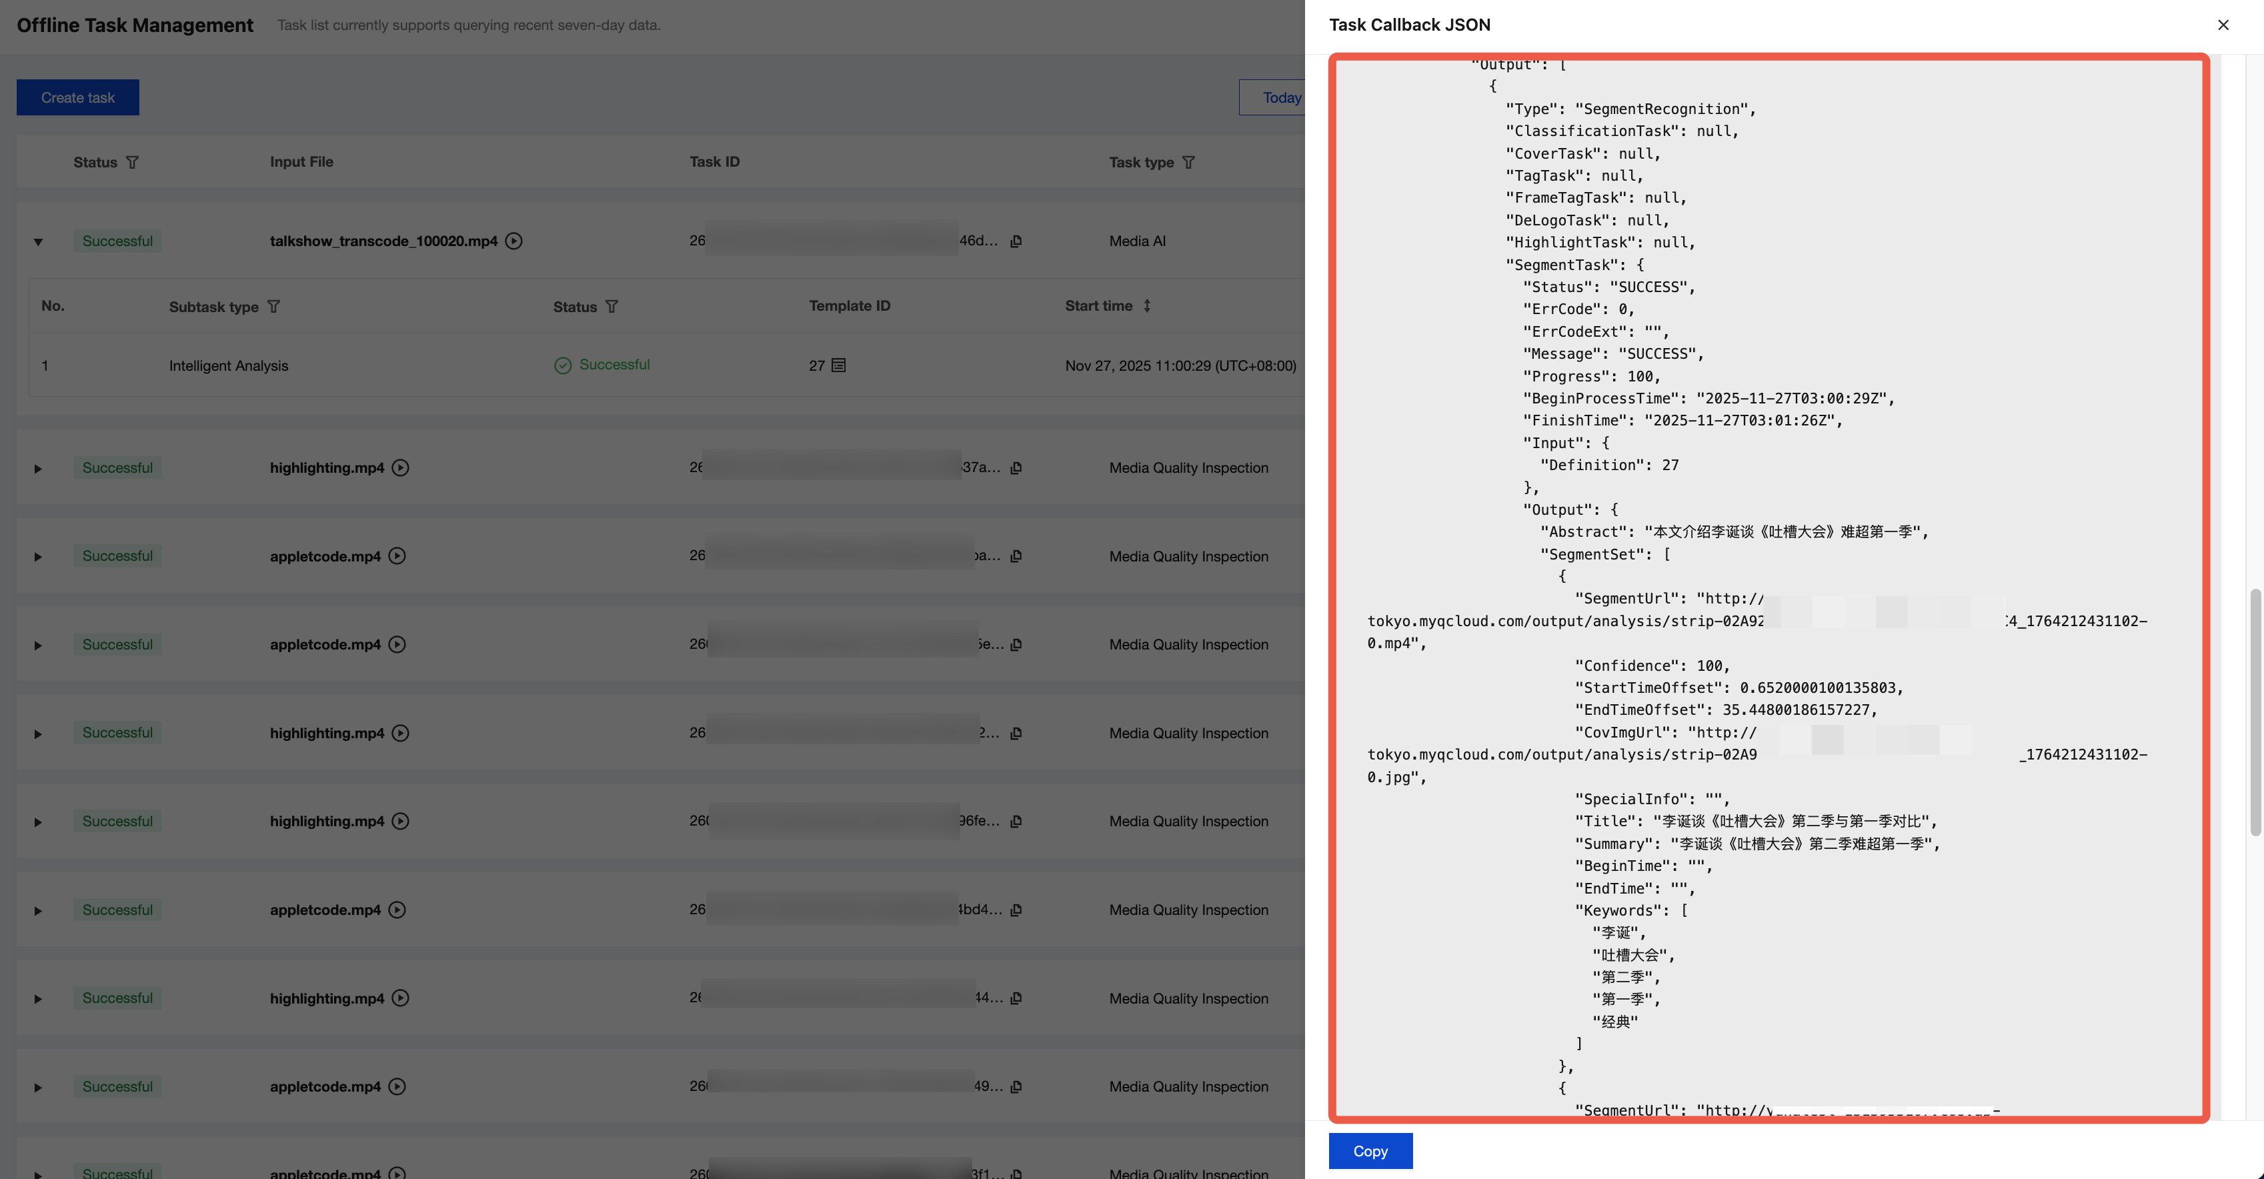Select the Today date range tab

click(x=1280, y=97)
